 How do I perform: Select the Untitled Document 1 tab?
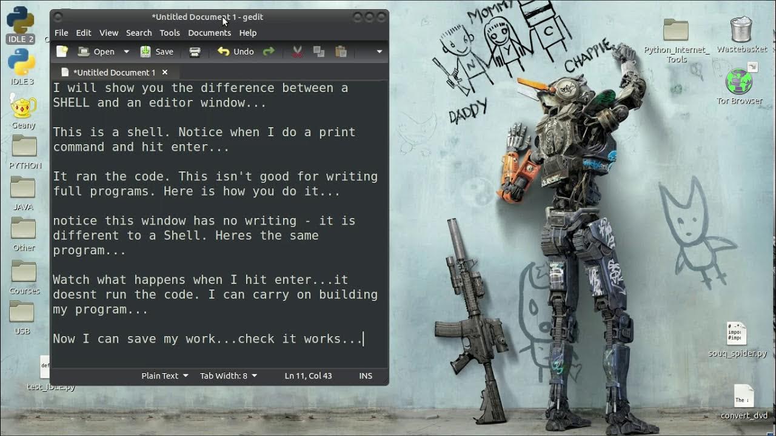(x=114, y=72)
